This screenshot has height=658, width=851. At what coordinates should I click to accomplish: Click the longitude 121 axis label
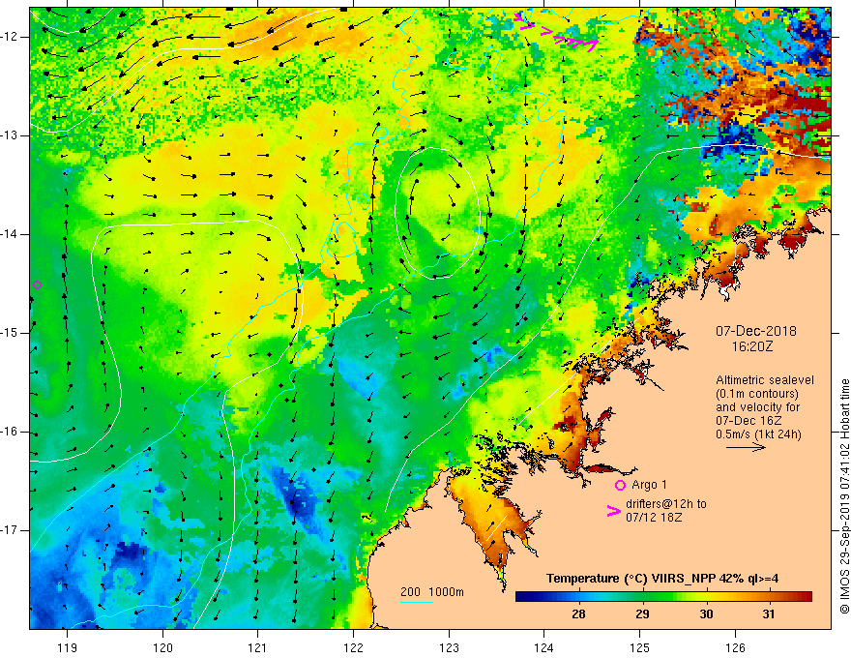click(x=258, y=647)
